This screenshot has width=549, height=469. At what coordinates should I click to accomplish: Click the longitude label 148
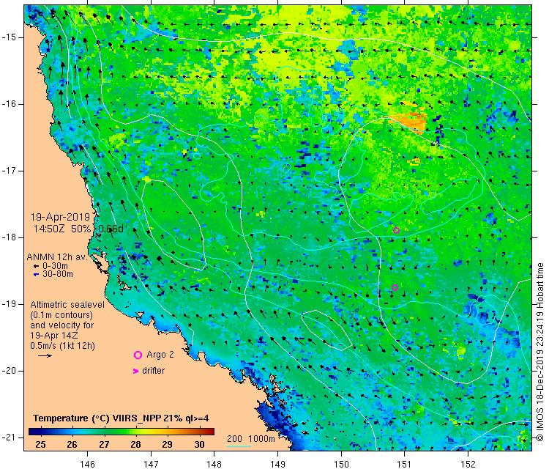(x=214, y=464)
